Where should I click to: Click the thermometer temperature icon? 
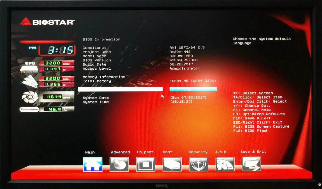(x=29, y=109)
